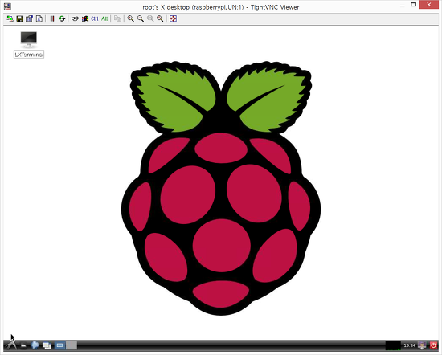The height and width of the screenshot is (355, 442).
Task: Click the Zoom 100% magnifier
Action: [150, 18]
